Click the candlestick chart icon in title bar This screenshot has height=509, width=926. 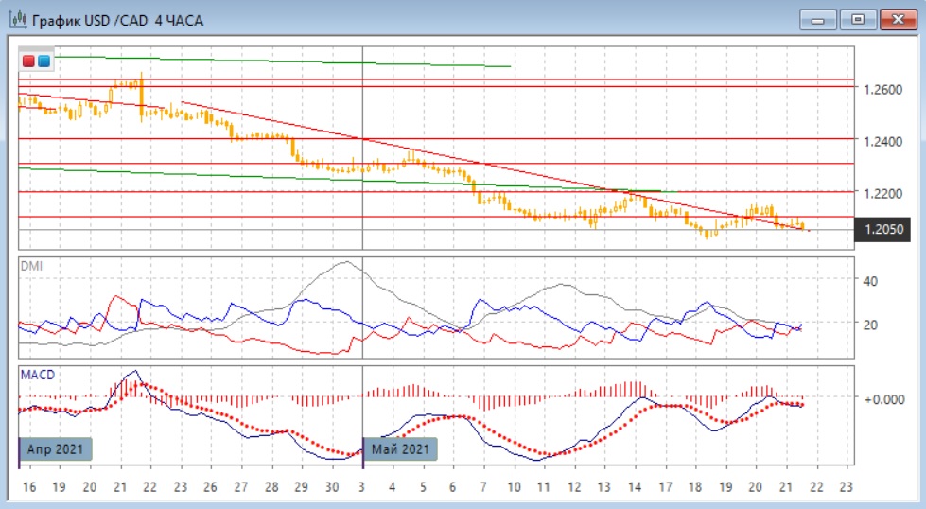coord(17,20)
